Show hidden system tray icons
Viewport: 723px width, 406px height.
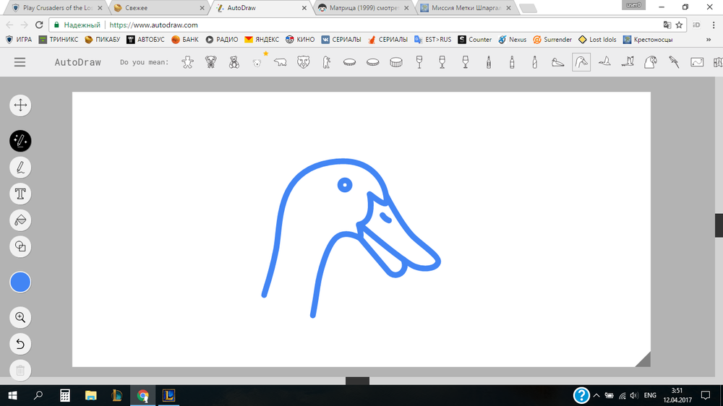(x=596, y=395)
